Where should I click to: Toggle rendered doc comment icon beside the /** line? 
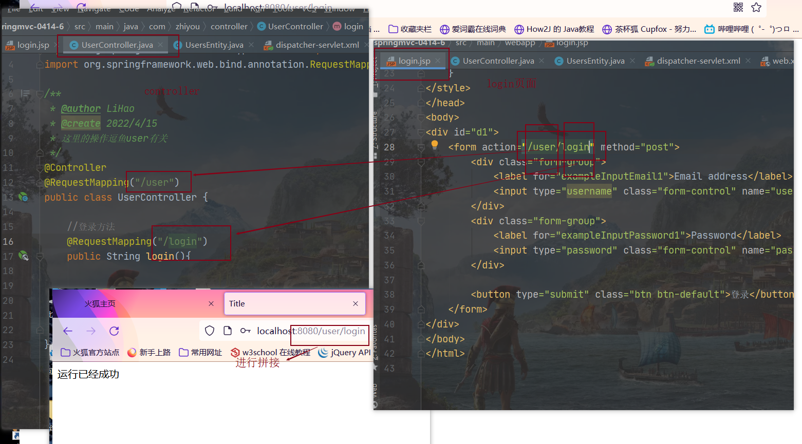25,93
